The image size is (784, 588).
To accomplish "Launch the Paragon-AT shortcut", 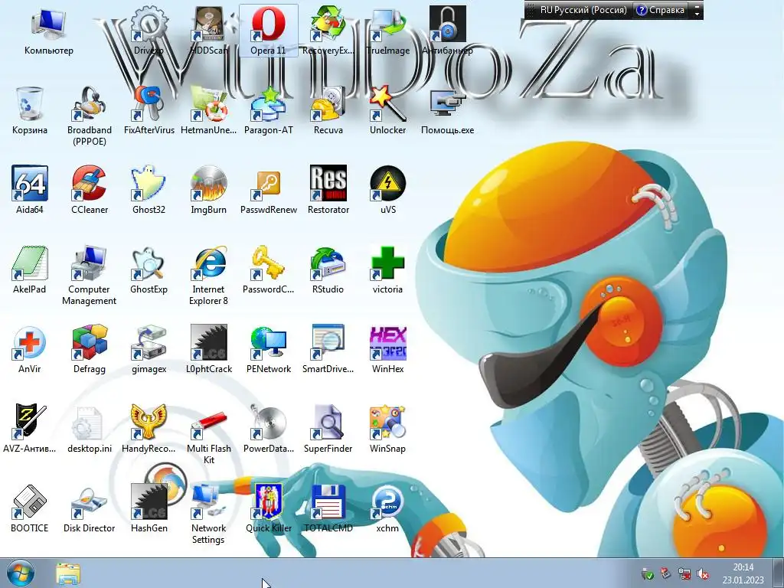I will 269,110.
